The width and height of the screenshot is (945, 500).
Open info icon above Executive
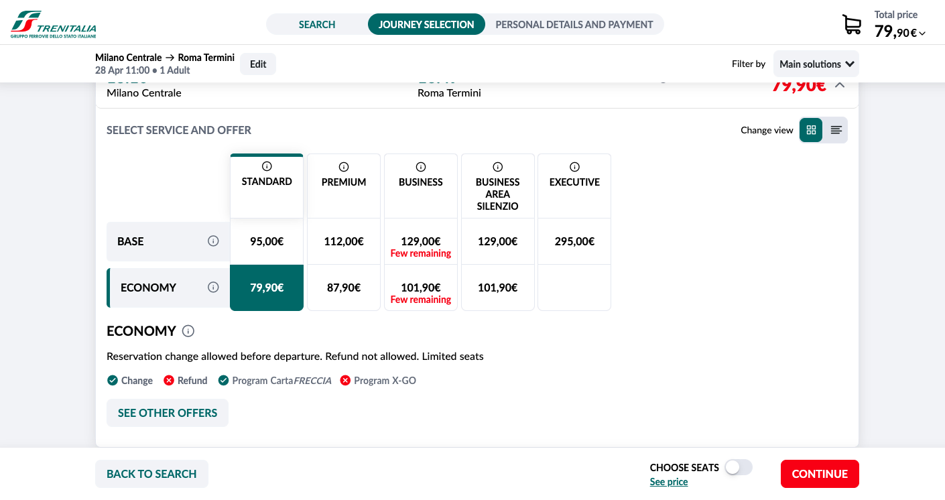click(574, 167)
